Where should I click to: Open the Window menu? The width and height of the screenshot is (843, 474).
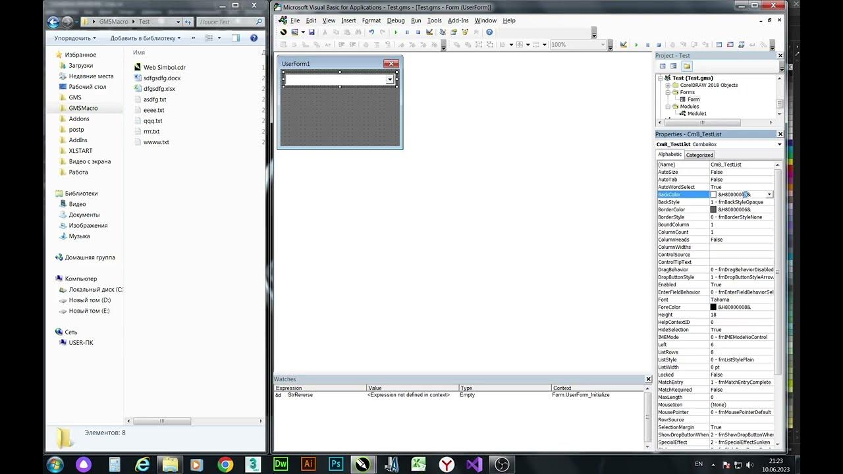pos(485,20)
